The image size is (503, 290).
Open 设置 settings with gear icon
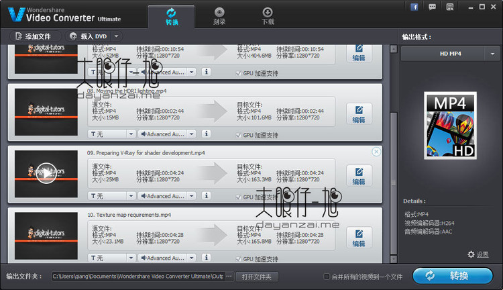478,254
